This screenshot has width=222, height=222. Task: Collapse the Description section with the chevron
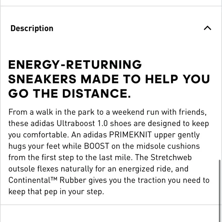[x=207, y=28]
